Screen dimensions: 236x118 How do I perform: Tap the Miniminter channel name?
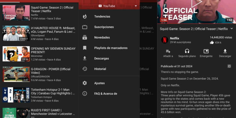[x=37, y=56]
